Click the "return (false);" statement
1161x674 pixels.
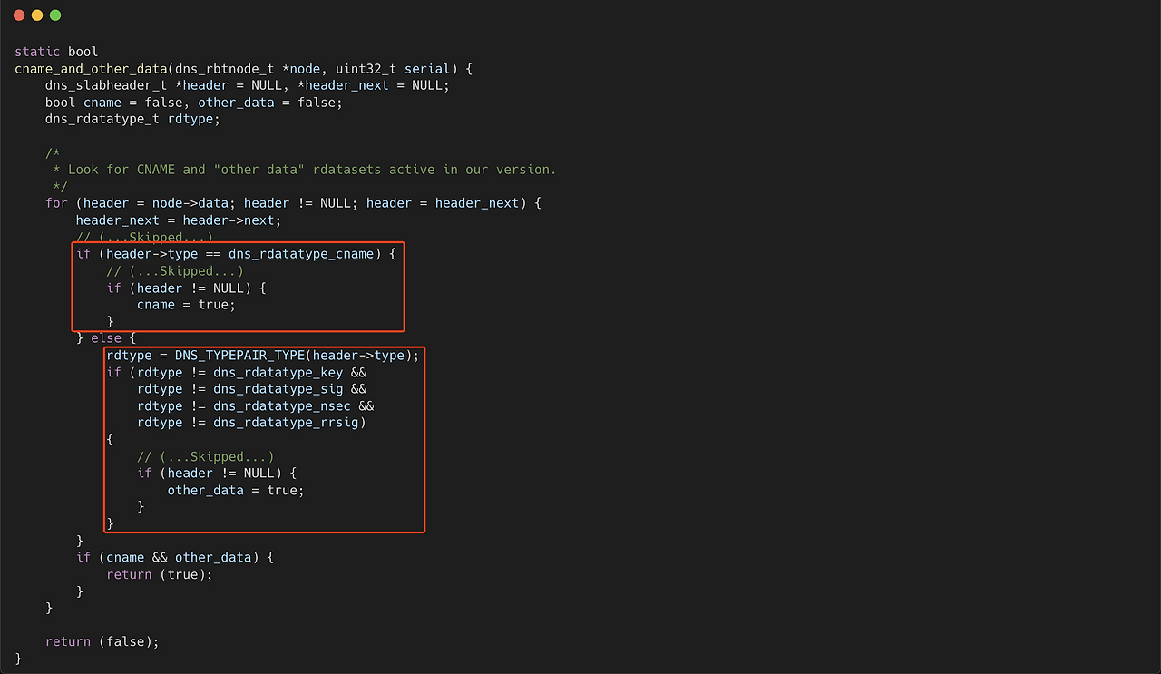coord(102,641)
